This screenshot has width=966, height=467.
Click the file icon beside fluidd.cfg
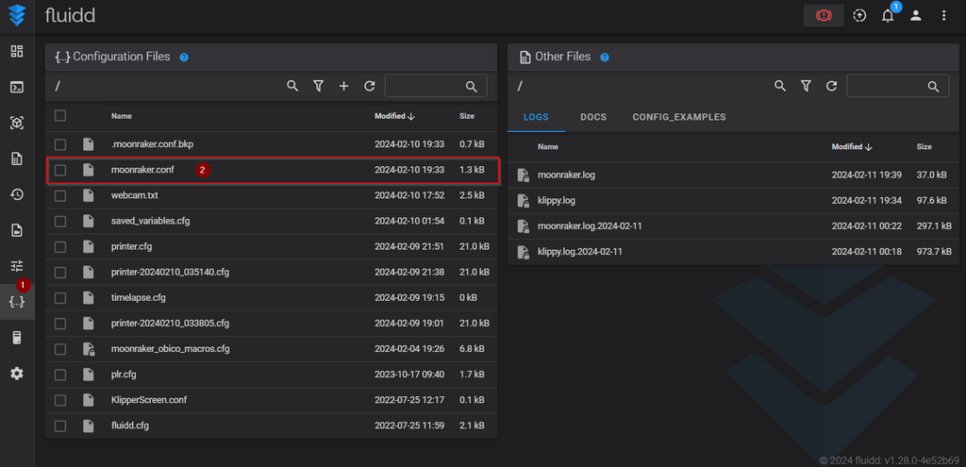click(x=89, y=425)
